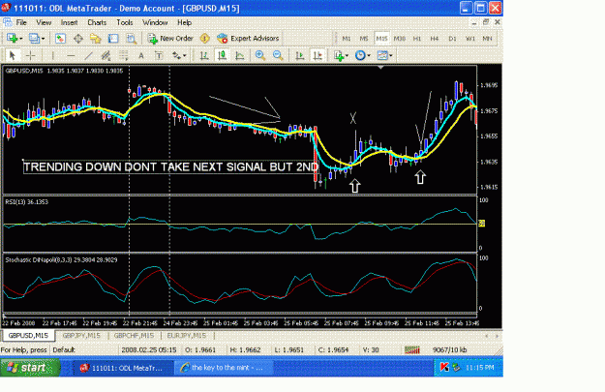Screen dimensions: 605x392
Task: Expand the arrows objects dropdown
Action: pos(179,55)
